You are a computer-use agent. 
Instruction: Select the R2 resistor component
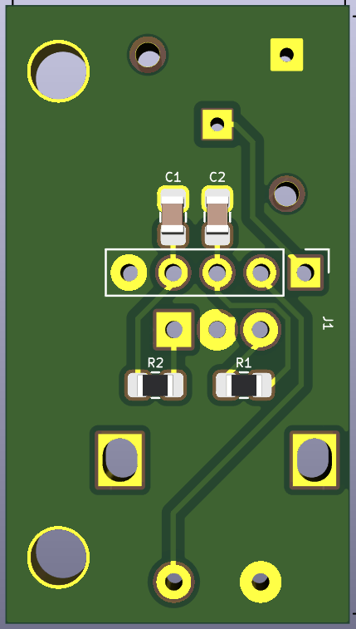coord(155,386)
